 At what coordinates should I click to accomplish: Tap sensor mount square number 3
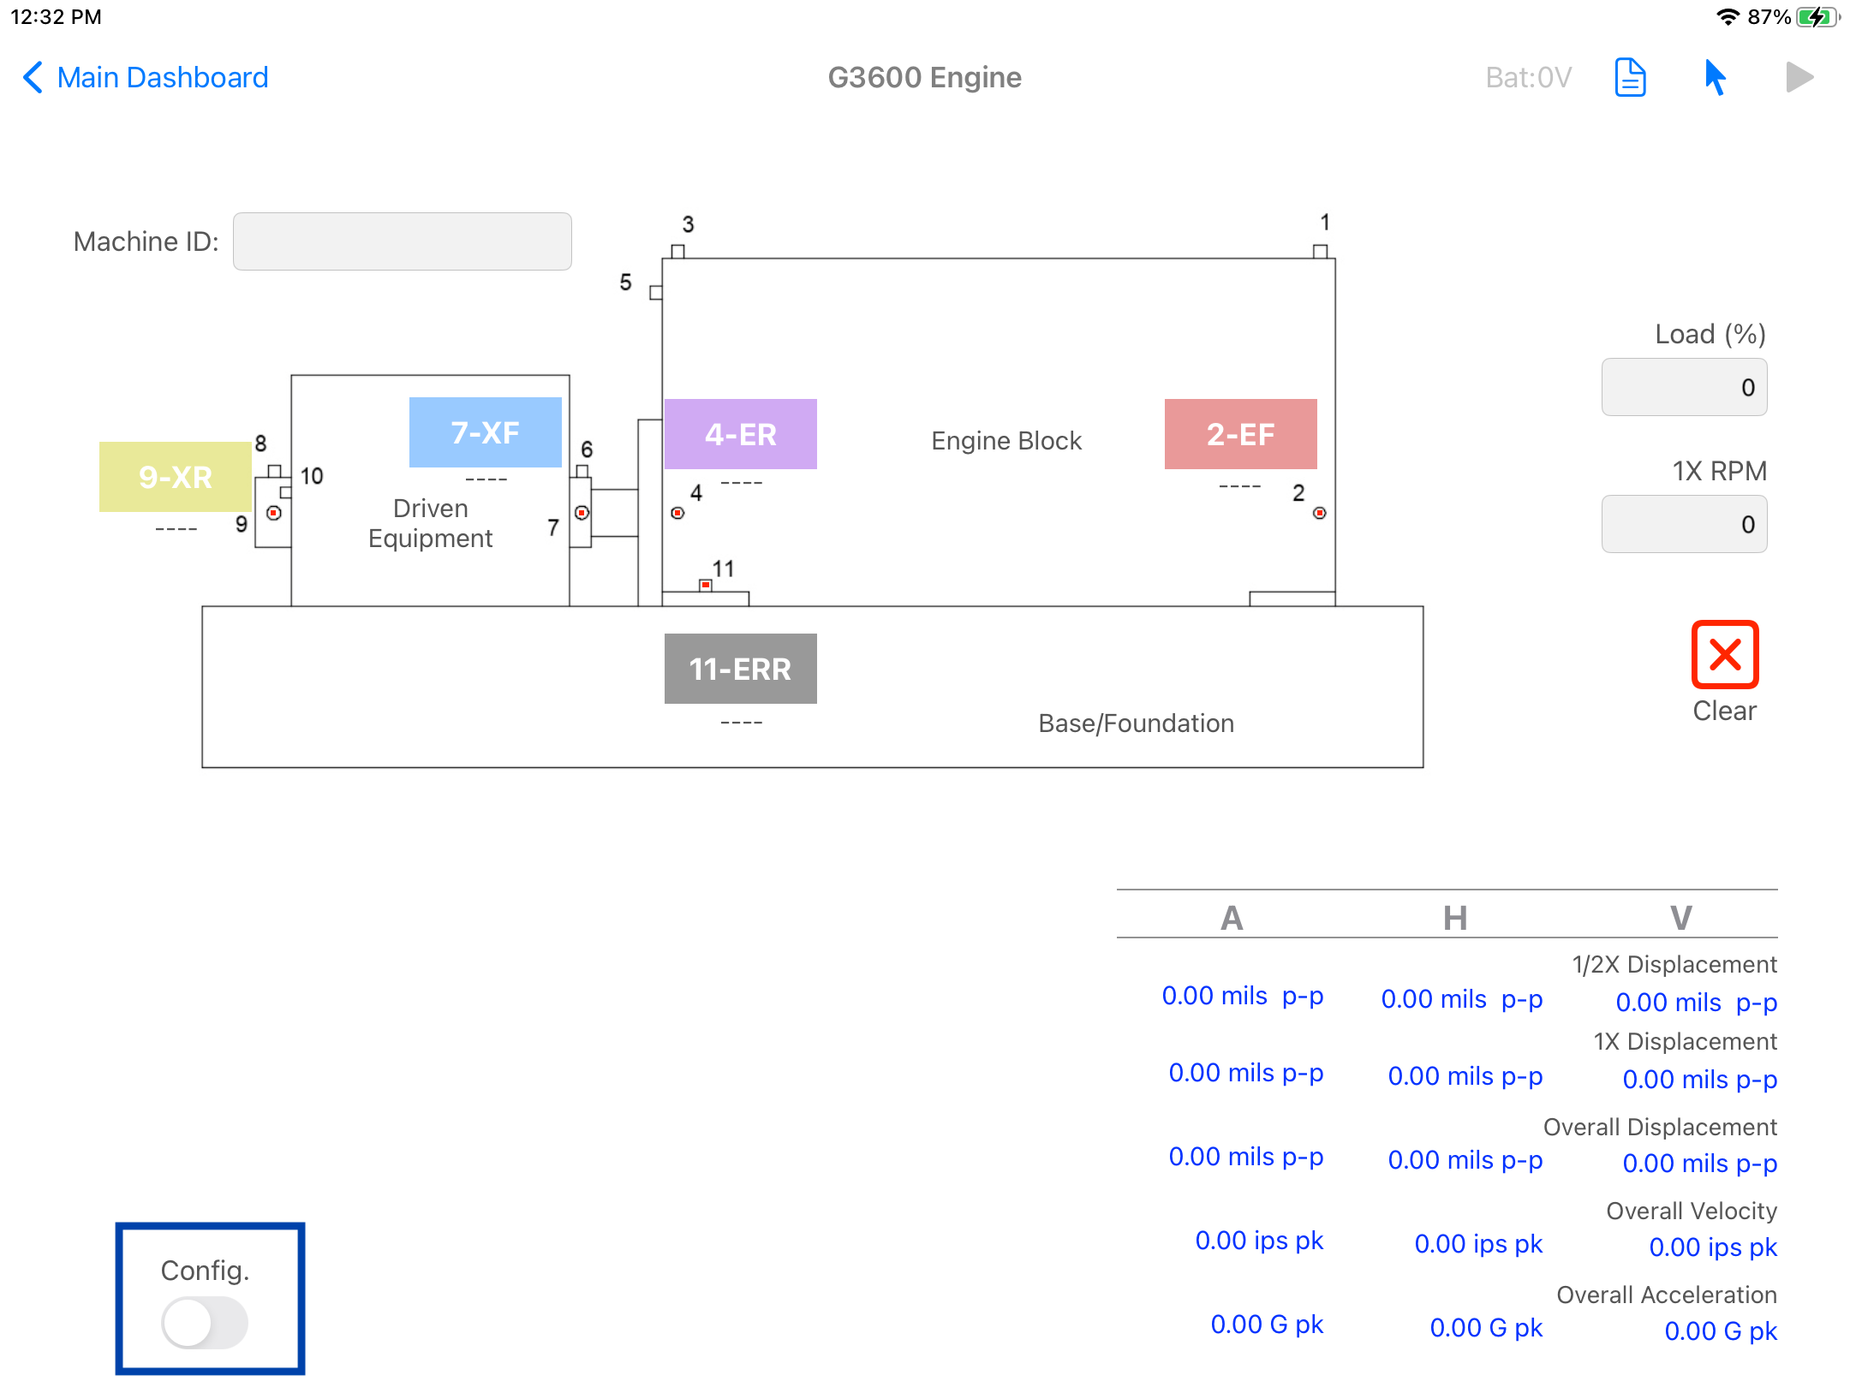coord(677,251)
